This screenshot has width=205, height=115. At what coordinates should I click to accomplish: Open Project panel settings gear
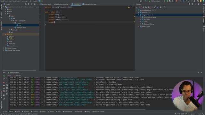pyautogui.click(x=35, y=4)
